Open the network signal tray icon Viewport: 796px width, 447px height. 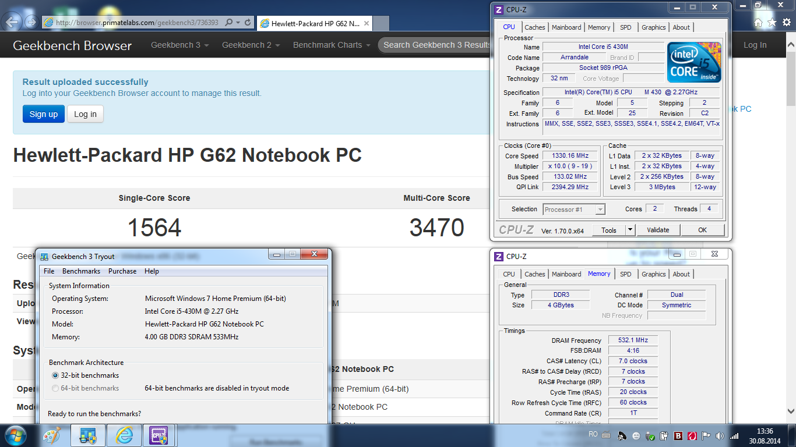[x=734, y=435]
